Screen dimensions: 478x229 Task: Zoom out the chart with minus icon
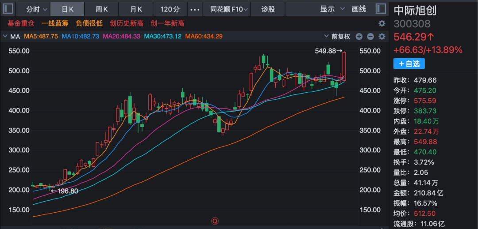click(370, 37)
